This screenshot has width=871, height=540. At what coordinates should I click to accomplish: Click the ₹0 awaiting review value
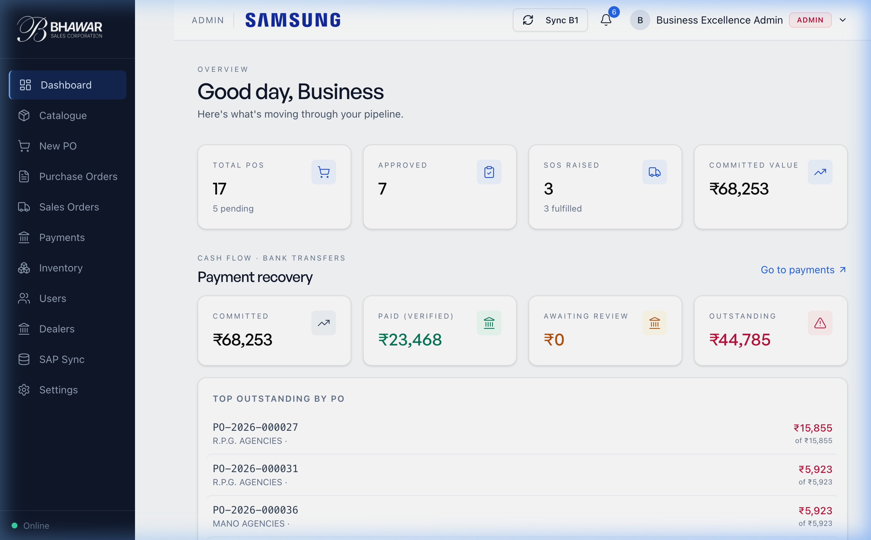click(x=554, y=340)
